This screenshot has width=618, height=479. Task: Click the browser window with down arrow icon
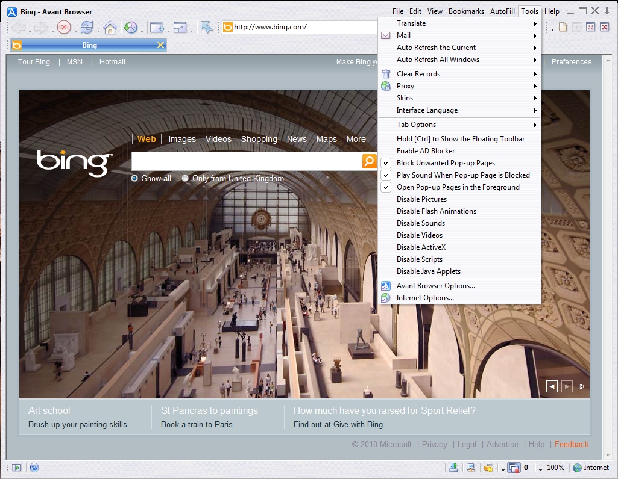click(x=157, y=28)
